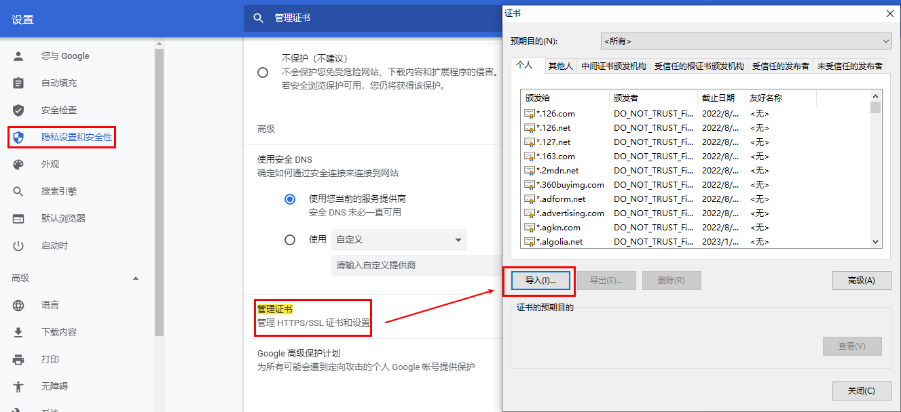The width and height of the screenshot is (901, 412).
Task: Select the 使用 自定义 radio button
Action: 290,240
